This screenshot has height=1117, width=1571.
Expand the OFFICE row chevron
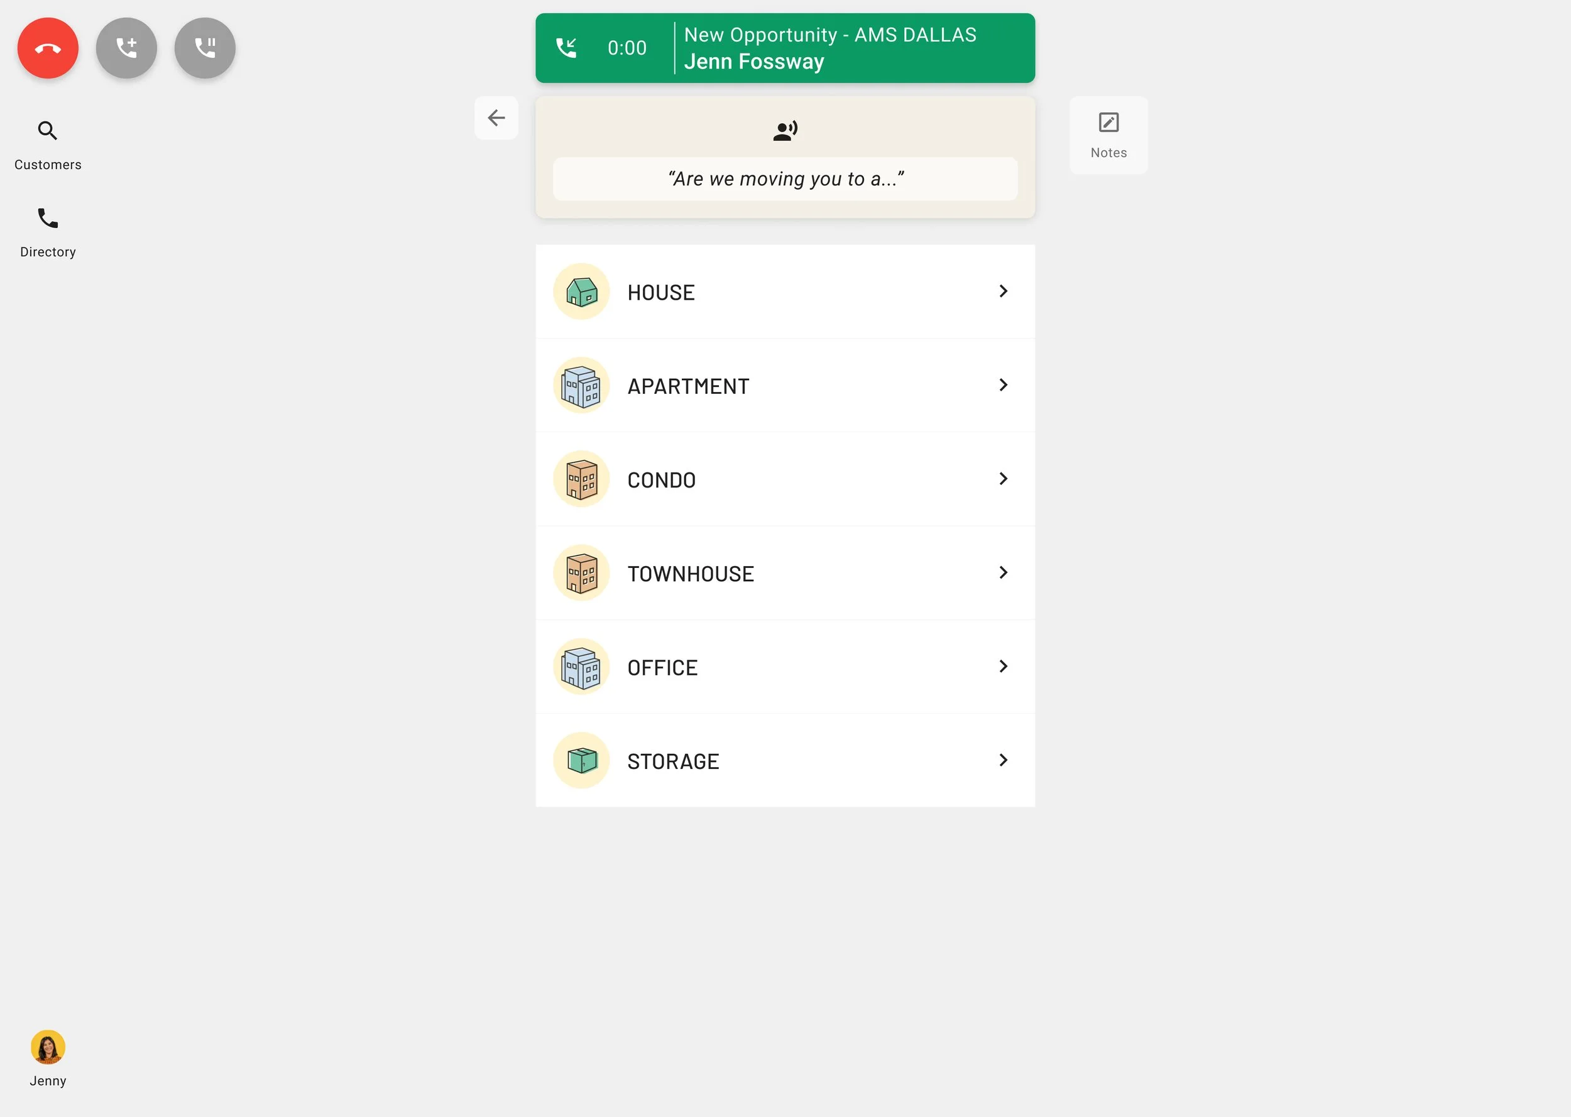1003,667
